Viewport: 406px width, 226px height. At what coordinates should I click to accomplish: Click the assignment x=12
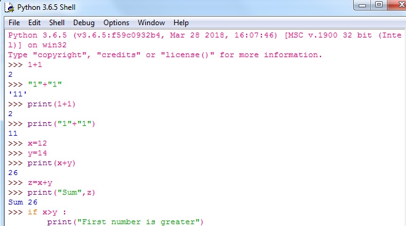tap(38, 143)
